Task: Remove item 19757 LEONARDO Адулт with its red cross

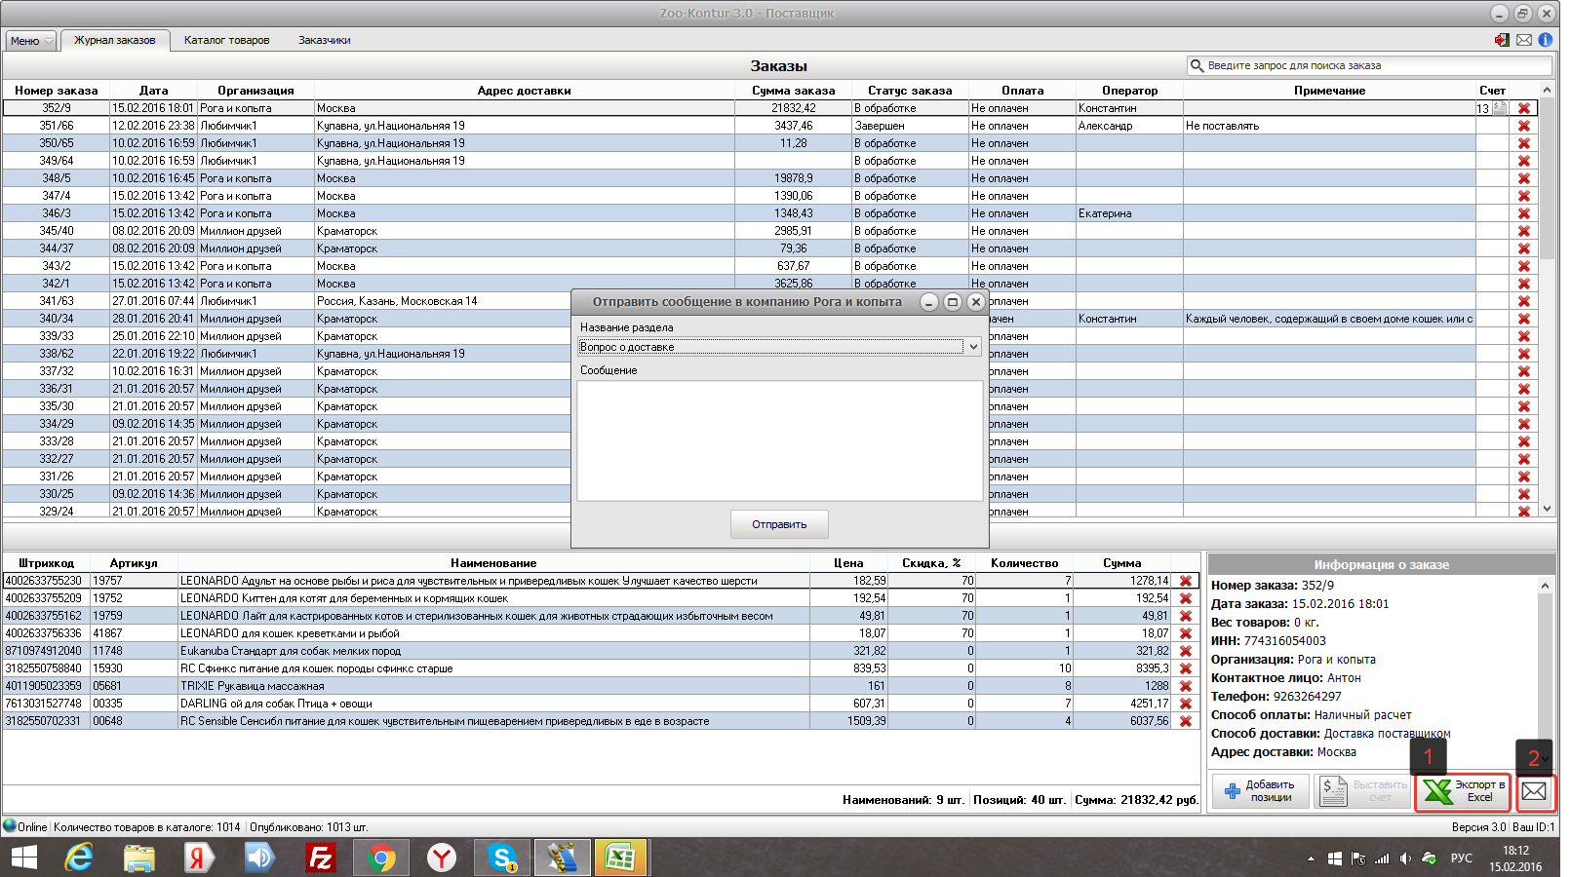Action: pyautogui.click(x=1186, y=581)
